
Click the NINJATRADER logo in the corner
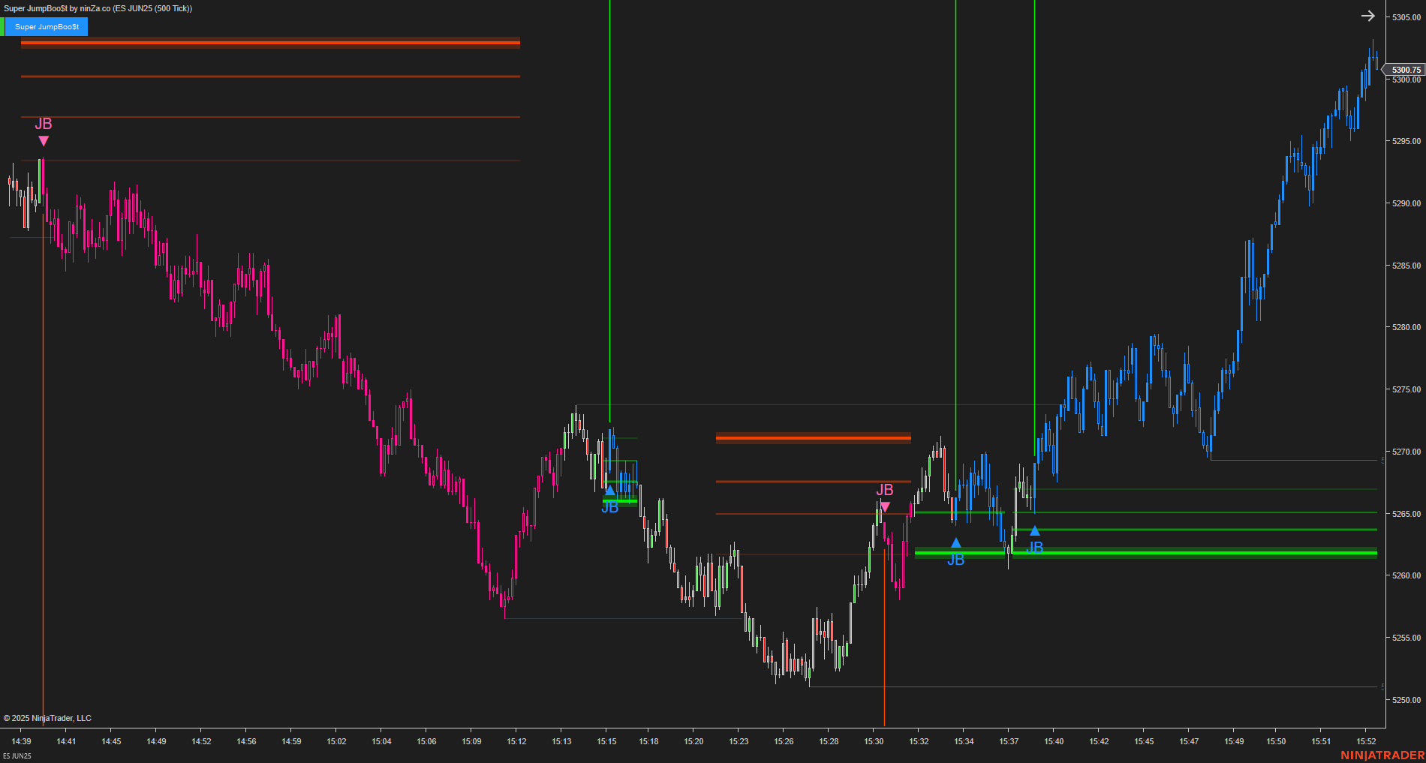click(1382, 755)
